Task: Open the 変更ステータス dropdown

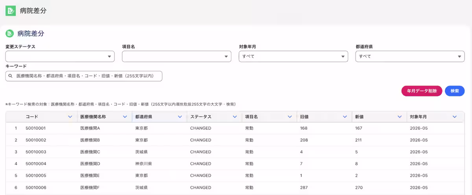Action: [60, 56]
